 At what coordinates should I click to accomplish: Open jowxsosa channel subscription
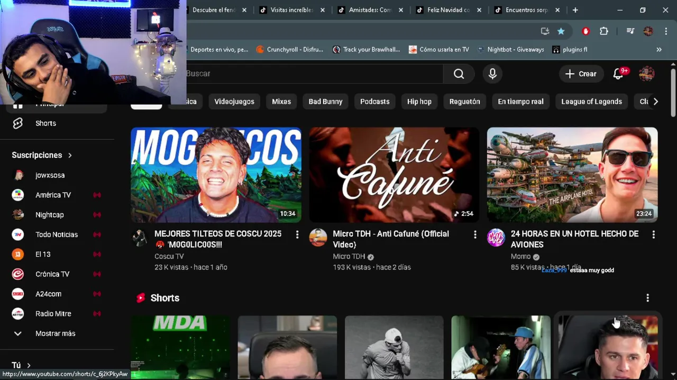pos(57,175)
